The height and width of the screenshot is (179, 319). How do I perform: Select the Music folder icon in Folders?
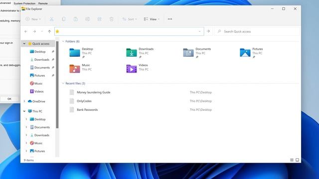[x=75, y=69]
